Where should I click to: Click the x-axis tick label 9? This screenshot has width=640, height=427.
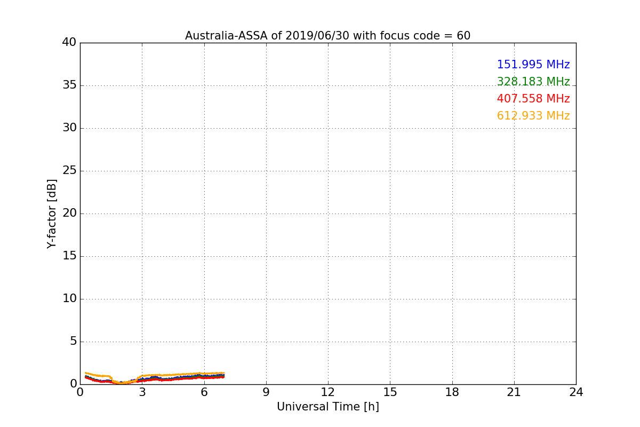click(266, 392)
